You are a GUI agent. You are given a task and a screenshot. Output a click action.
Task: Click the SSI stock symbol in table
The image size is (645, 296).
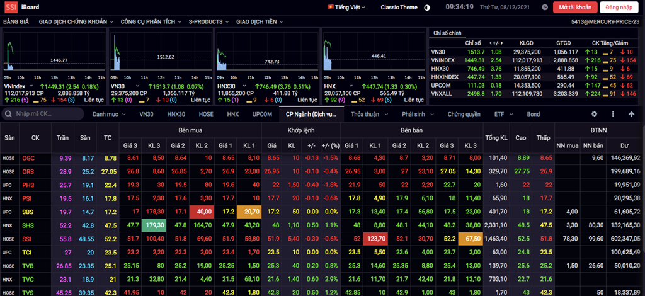[26, 239]
